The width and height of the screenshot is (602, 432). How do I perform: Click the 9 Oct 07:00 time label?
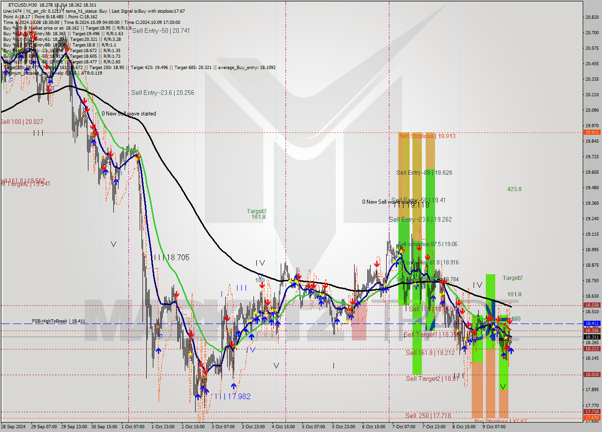pos(494,427)
